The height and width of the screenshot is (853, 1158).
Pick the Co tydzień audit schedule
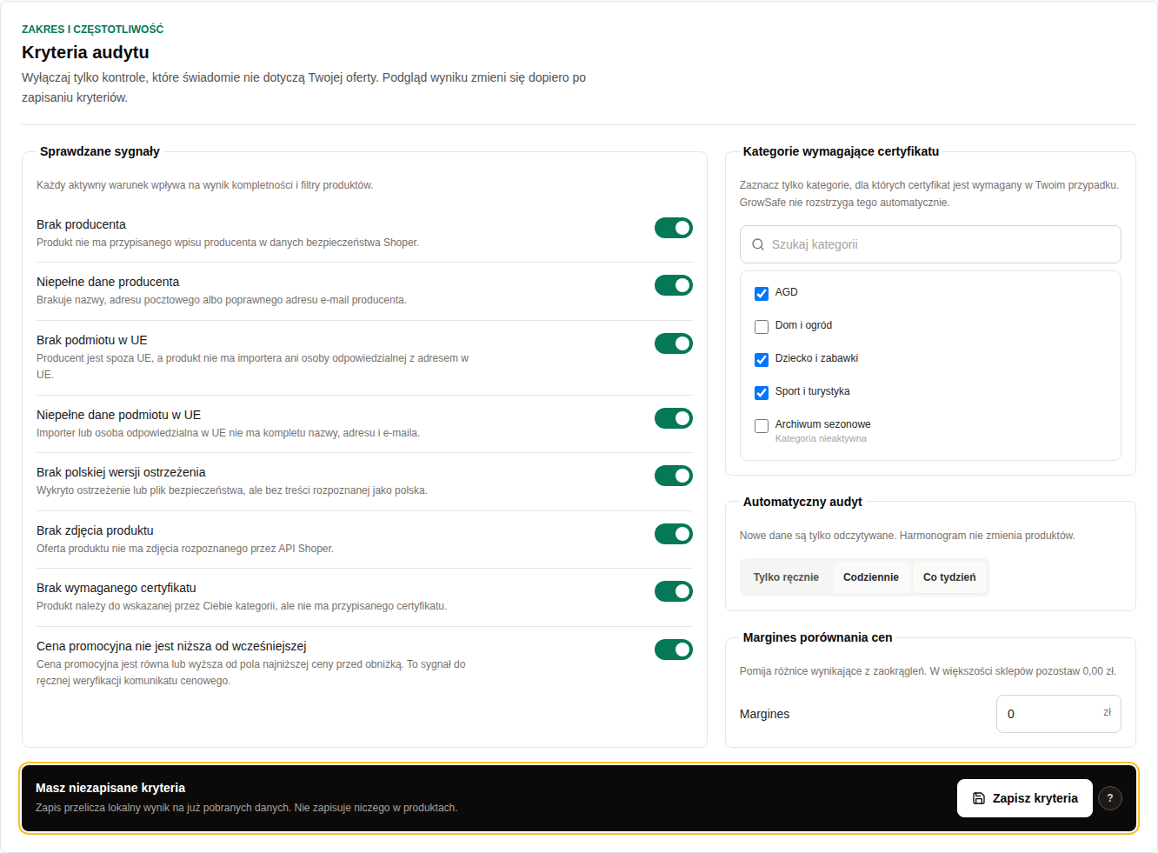pyautogui.click(x=949, y=577)
